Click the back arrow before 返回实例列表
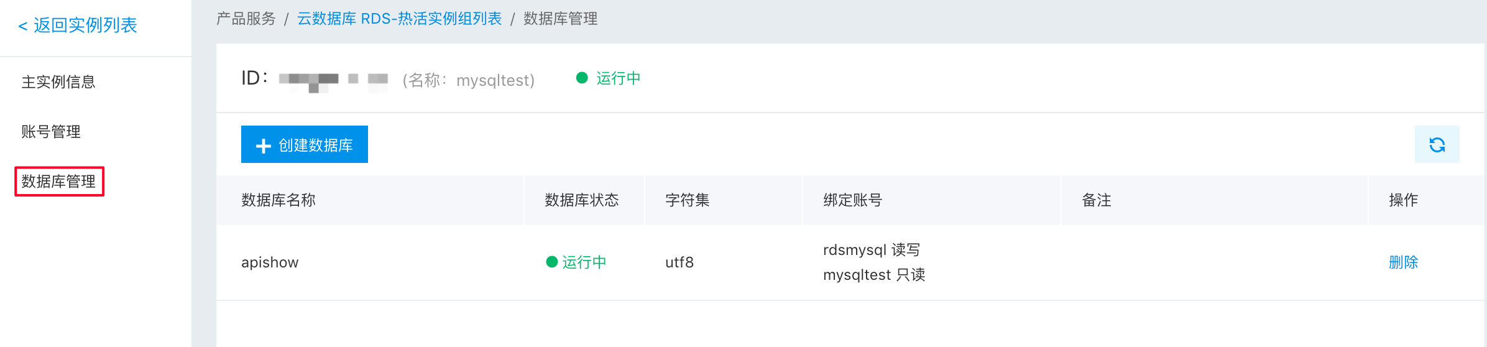This screenshot has width=1487, height=347. click(x=23, y=26)
